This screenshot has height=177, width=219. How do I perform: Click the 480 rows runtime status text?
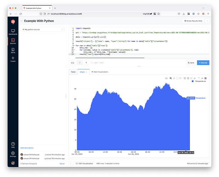click(x=108, y=164)
